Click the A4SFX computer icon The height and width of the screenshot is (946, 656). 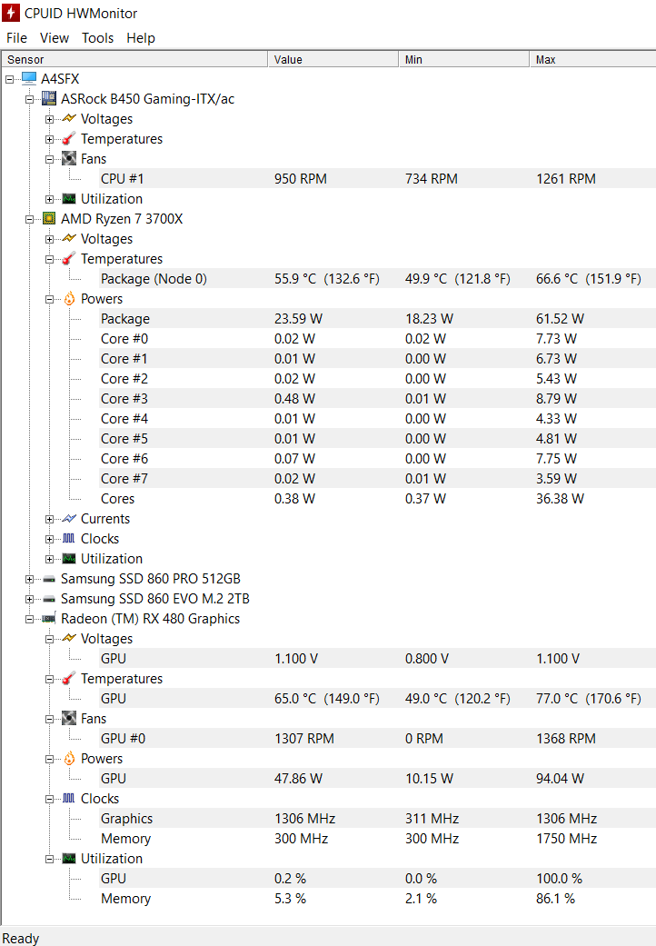pyautogui.click(x=29, y=78)
